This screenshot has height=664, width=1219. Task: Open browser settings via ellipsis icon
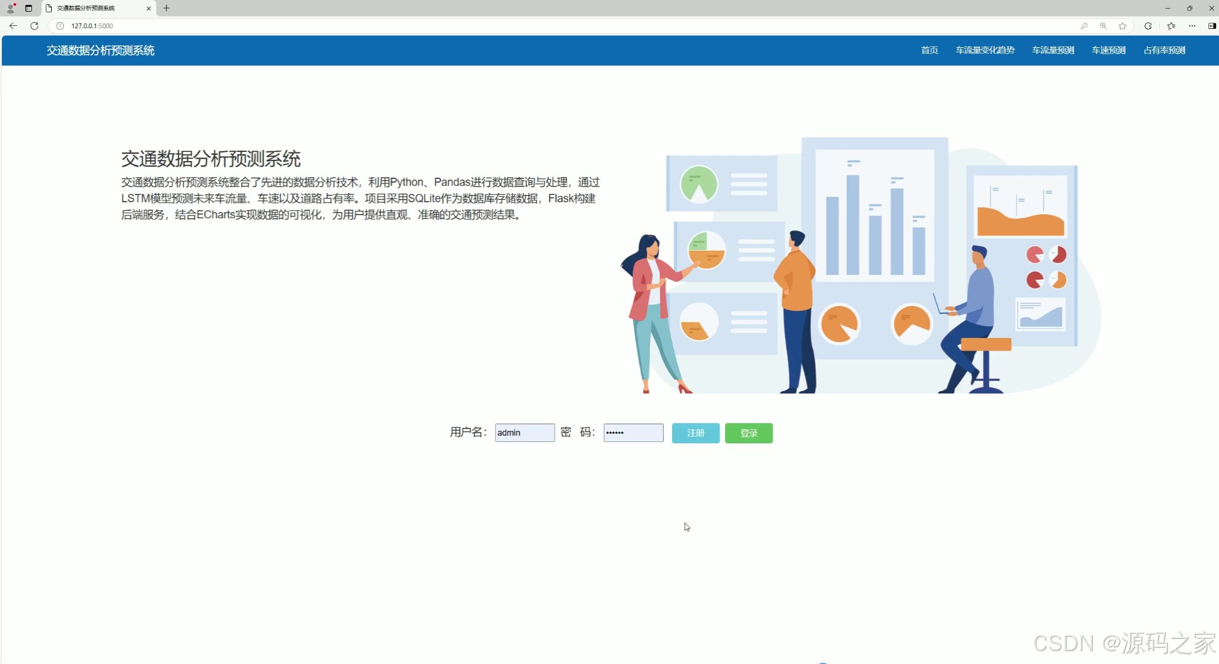(1192, 26)
